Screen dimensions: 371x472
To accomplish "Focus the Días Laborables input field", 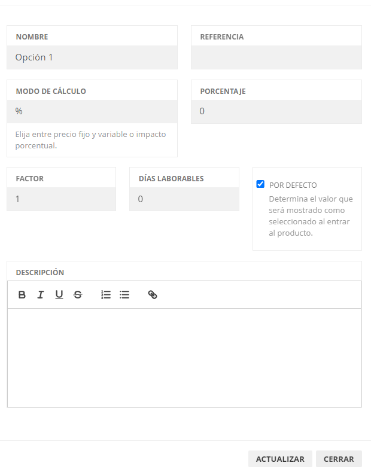I will point(184,199).
